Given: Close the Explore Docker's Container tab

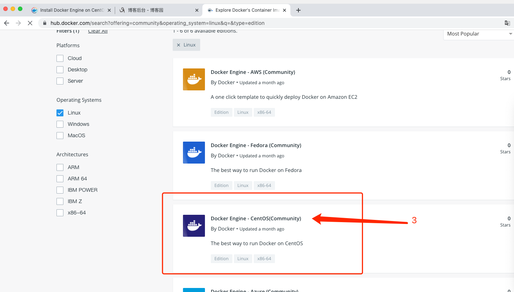Looking at the screenshot, I should [285, 10].
